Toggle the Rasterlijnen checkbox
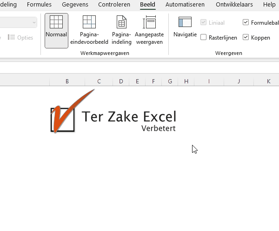Image resolution: width=279 pixels, height=231 pixels. (204, 37)
